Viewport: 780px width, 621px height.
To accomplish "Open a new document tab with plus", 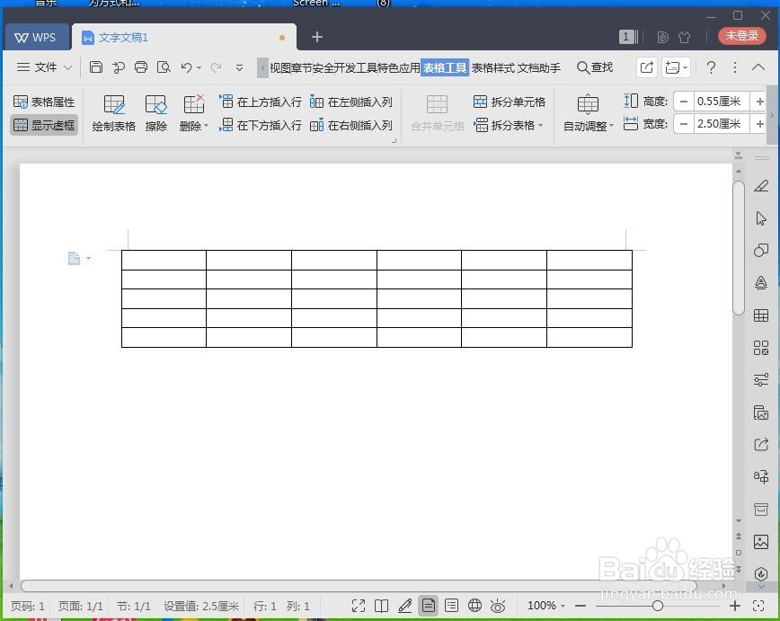I will 317,37.
